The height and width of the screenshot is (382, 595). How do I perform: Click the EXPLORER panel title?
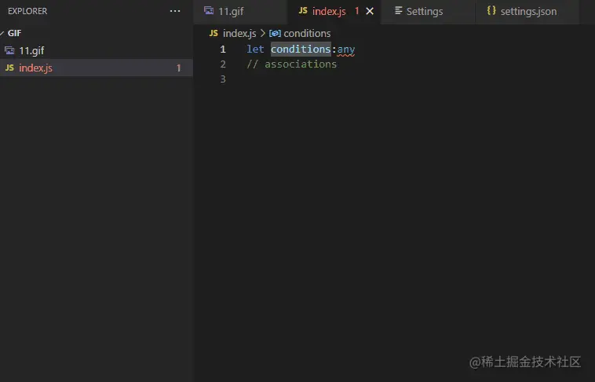coord(27,11)
